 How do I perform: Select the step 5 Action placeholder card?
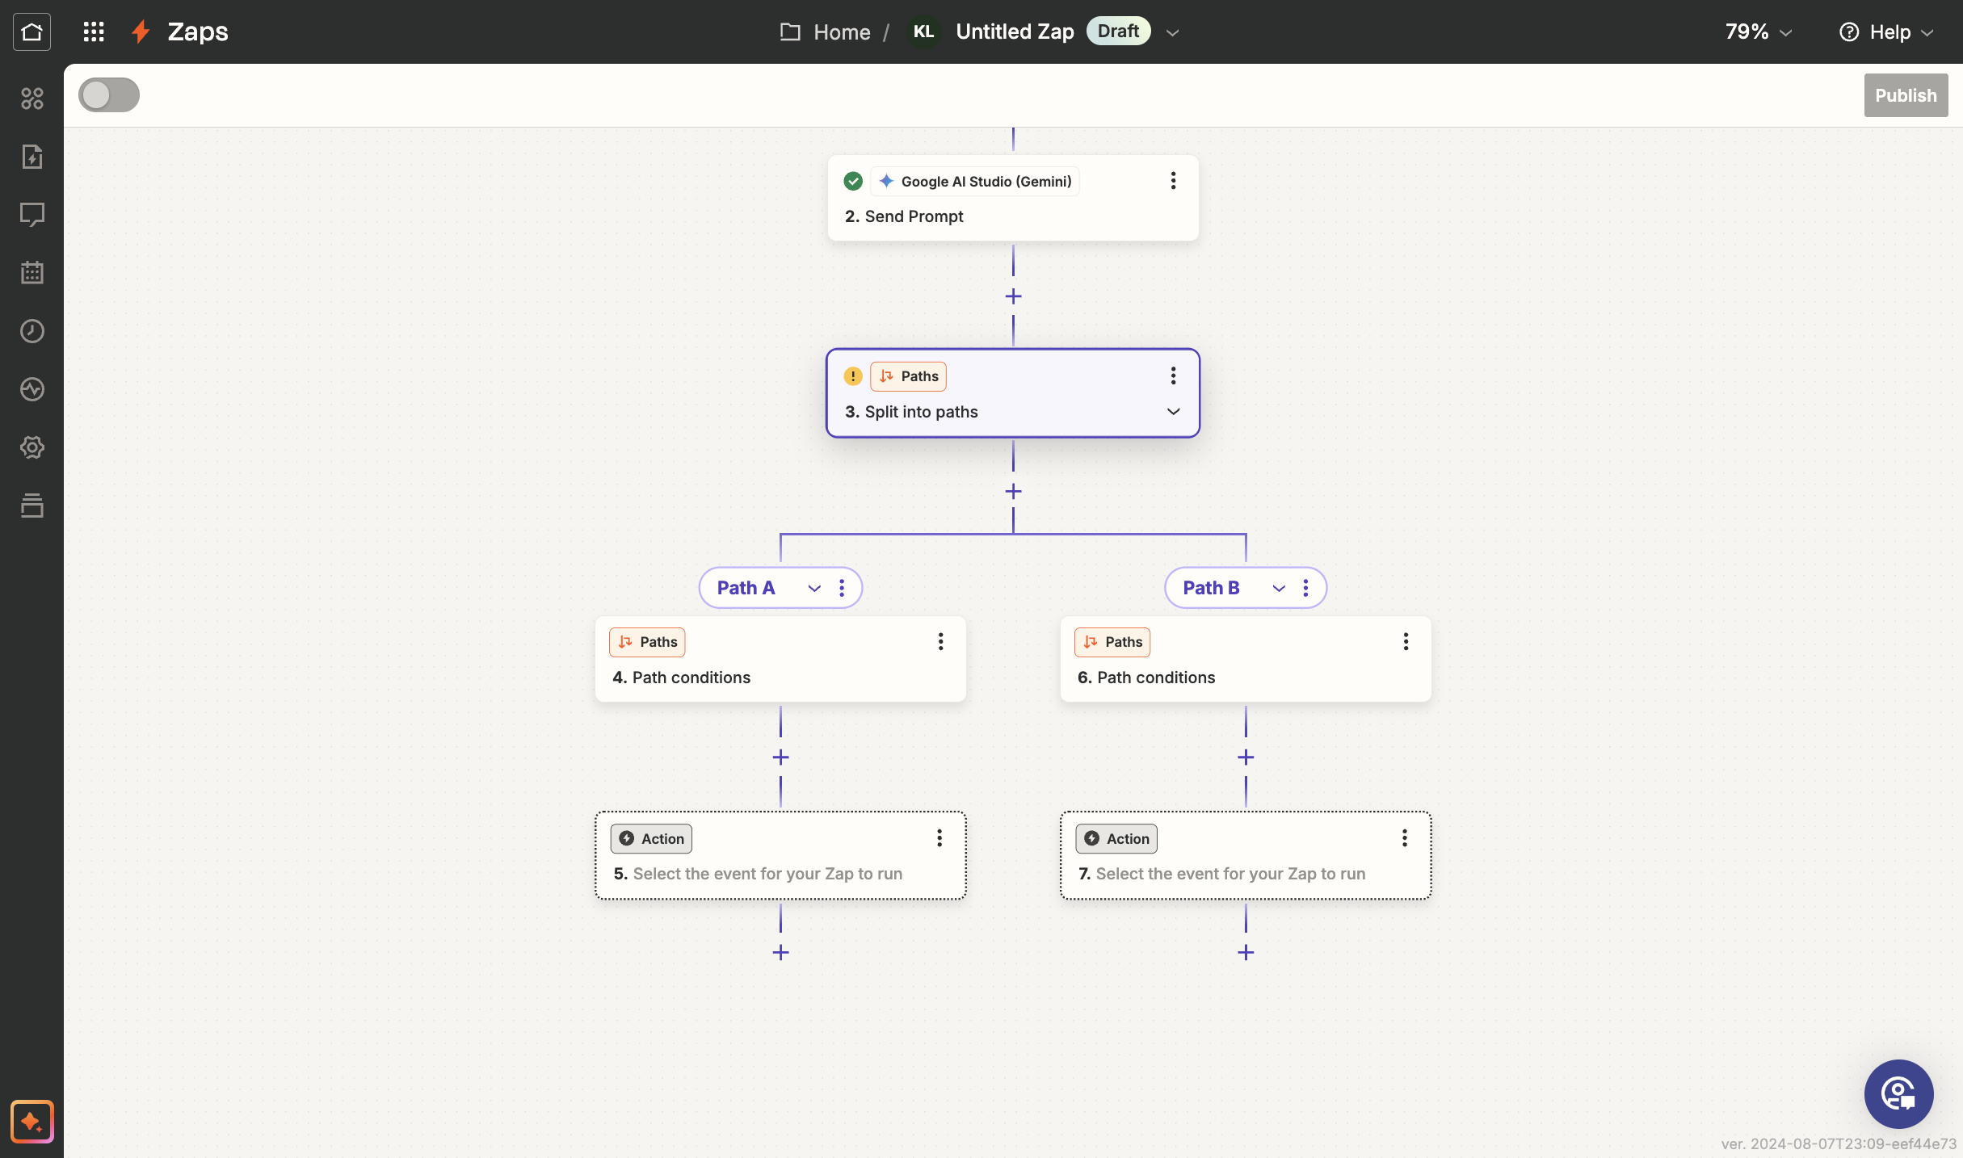point(780,855)
